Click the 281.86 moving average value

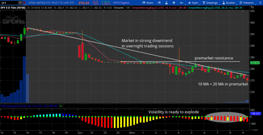(183, 8)
